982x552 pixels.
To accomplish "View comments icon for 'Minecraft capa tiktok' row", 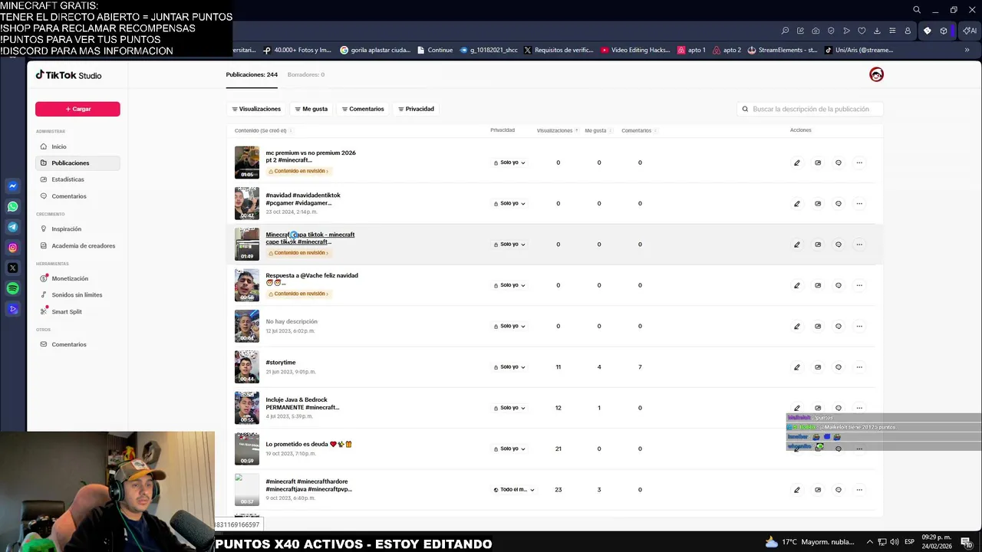I will pyautogui.click(x=839, y=245).
